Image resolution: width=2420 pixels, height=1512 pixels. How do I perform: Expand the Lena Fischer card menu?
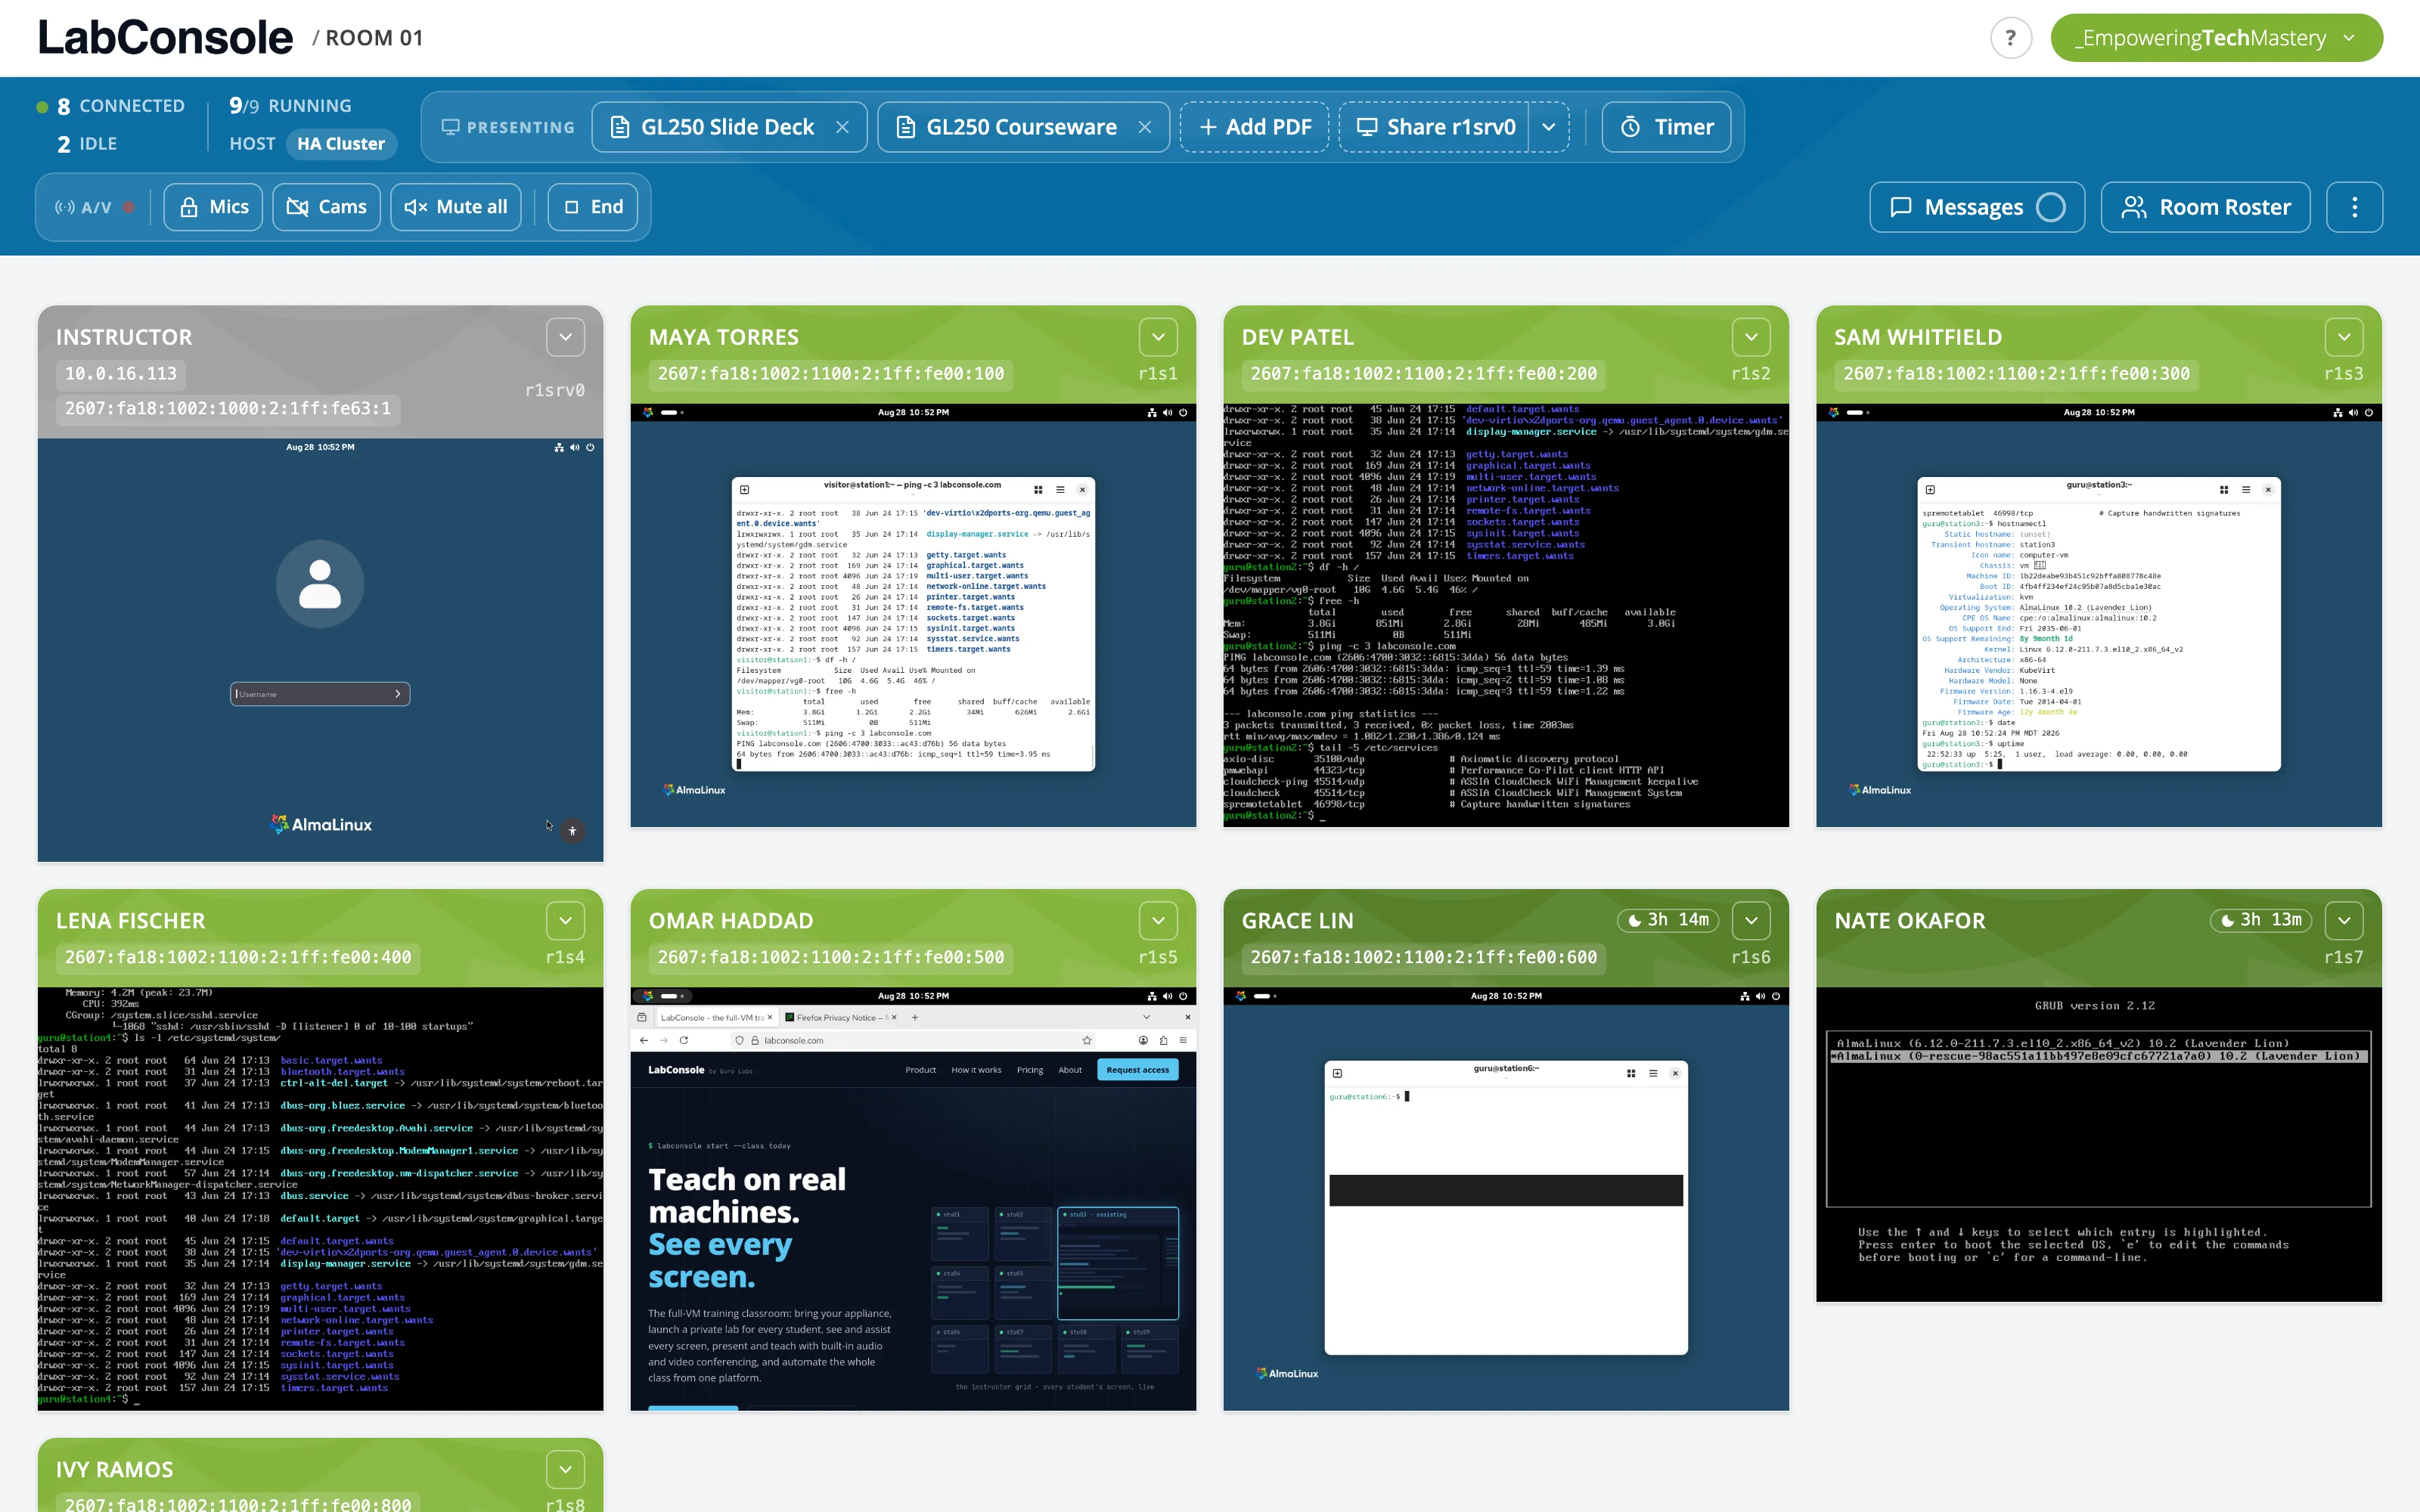[565, 921]
